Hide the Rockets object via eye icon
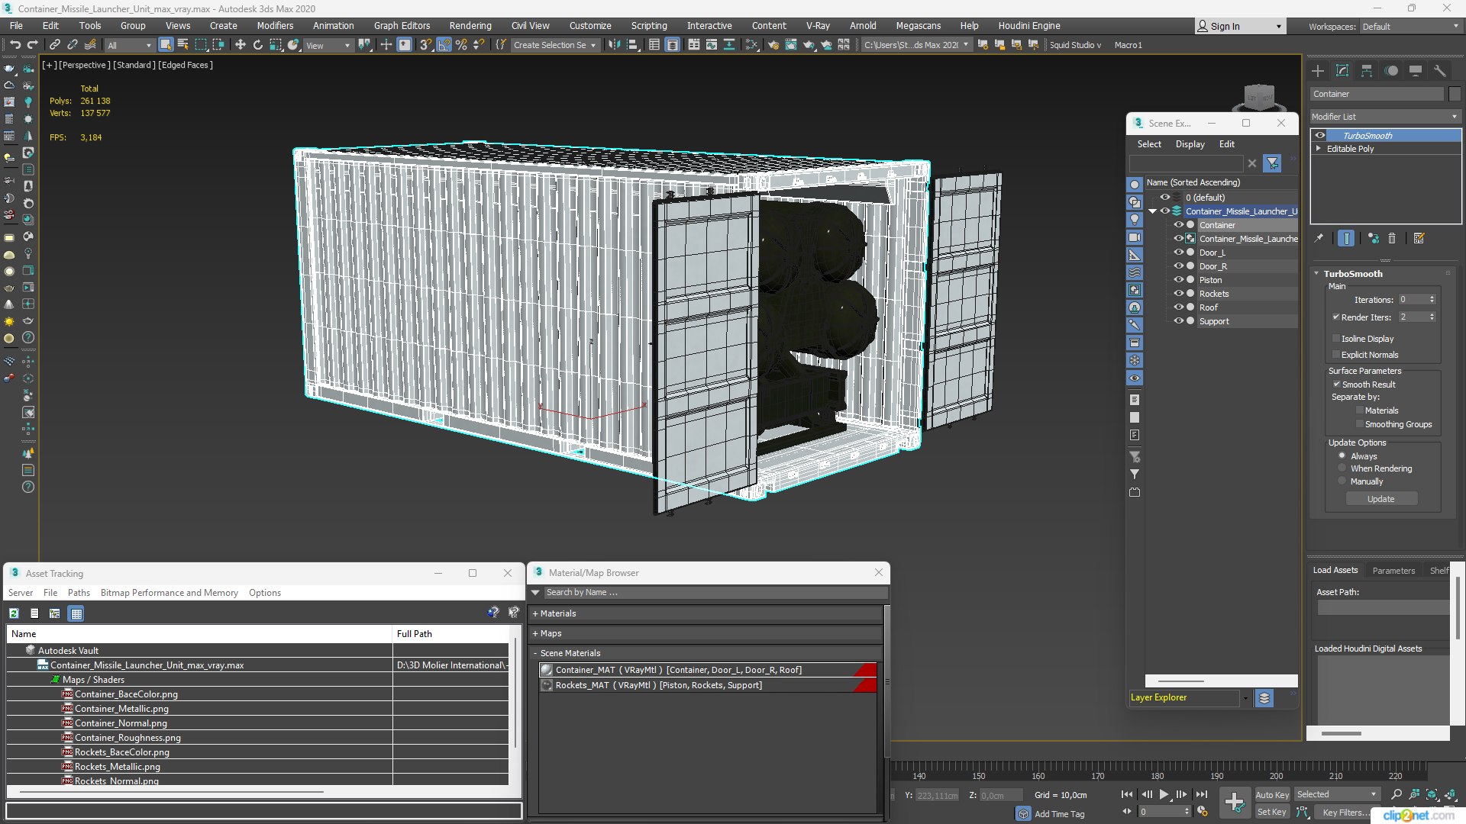Screen dimensions: 1466x824 (x=1178, y=294)
